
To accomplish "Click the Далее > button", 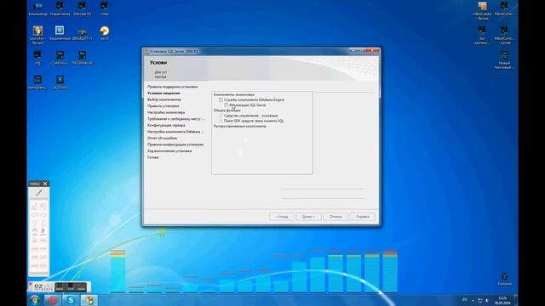I will click(308, 217).
